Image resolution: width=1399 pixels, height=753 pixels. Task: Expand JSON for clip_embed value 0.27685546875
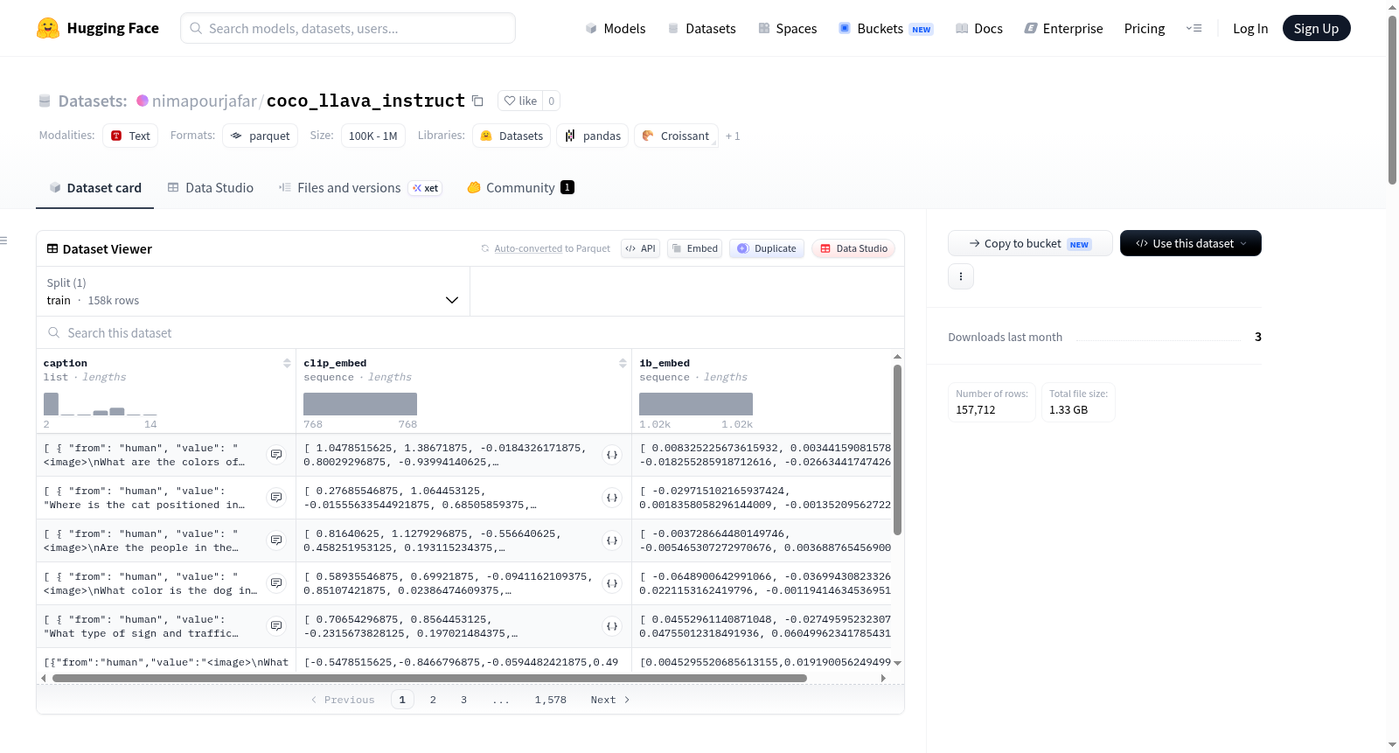click(x=612, y=498)
